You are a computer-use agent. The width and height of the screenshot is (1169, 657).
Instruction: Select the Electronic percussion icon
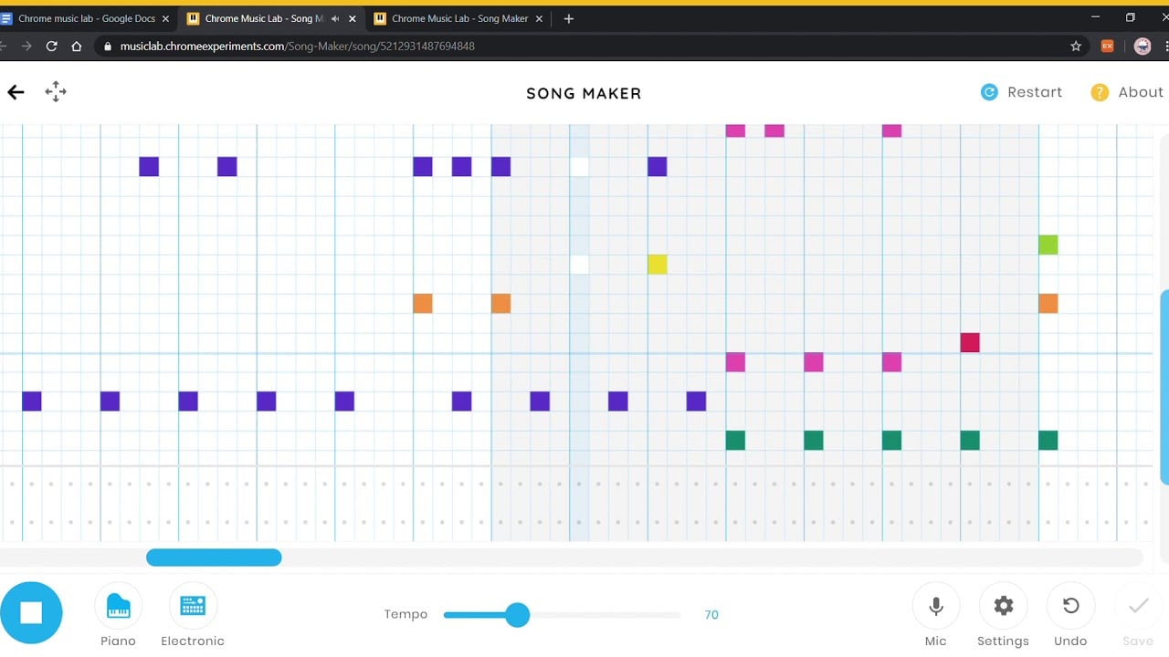click(193, 606)
